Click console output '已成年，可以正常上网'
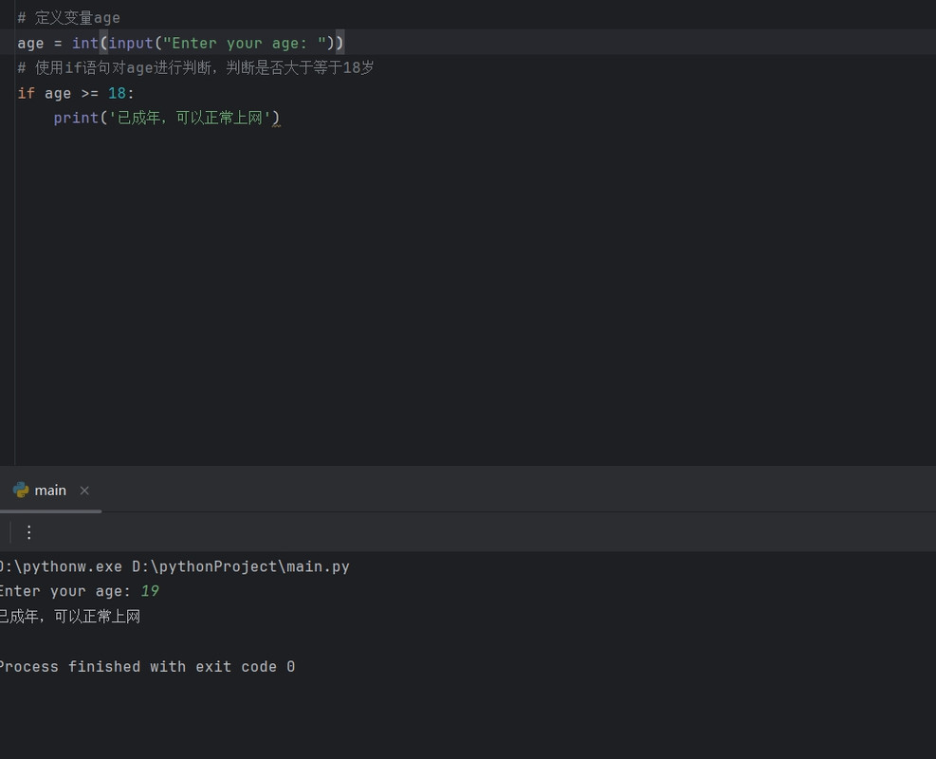This screenshot has height=759, width=936. 70,617
